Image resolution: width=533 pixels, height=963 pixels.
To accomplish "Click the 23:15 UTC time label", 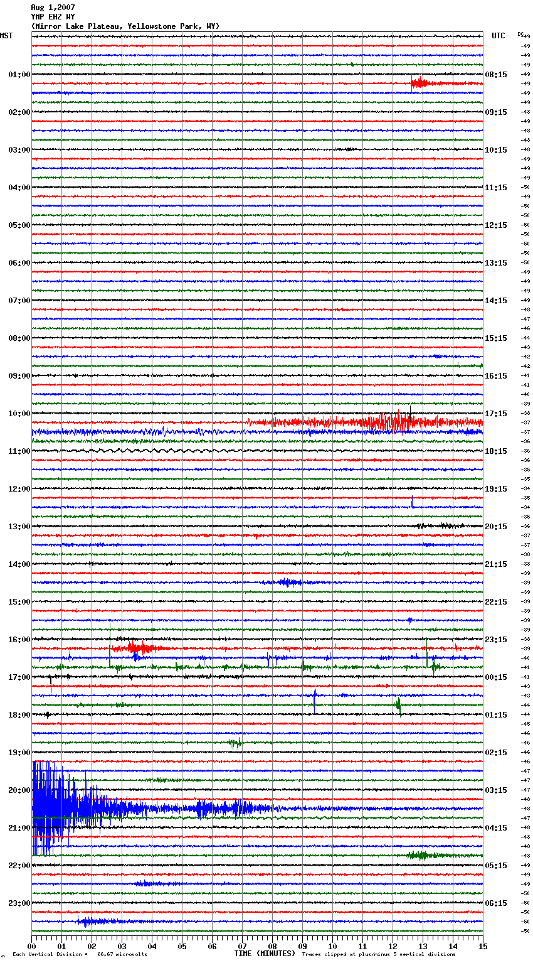I will (x=496, y=640).
